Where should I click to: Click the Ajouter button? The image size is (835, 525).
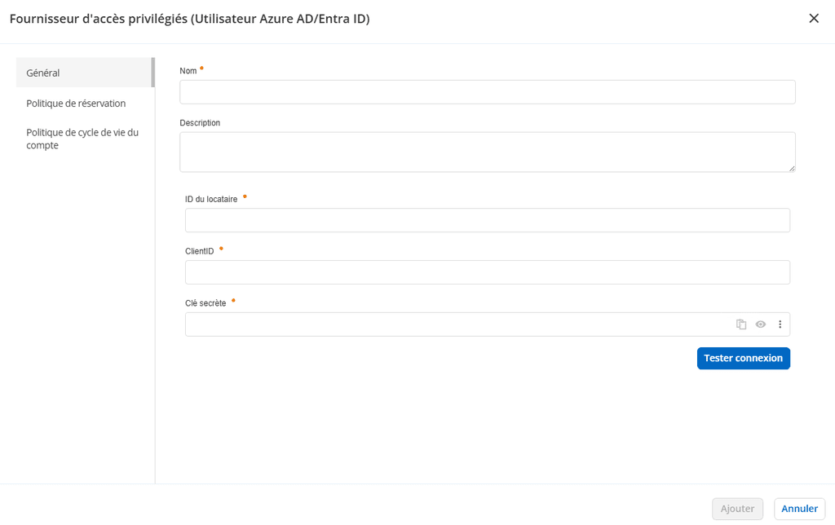click(x=737, y=508)
